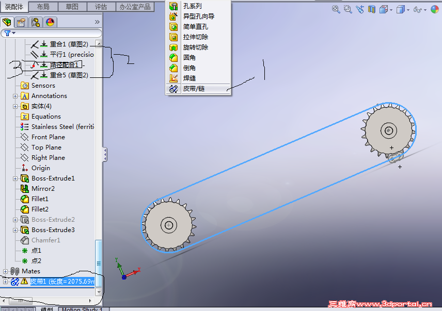Expand the panel tabs with double chevron

97,22
